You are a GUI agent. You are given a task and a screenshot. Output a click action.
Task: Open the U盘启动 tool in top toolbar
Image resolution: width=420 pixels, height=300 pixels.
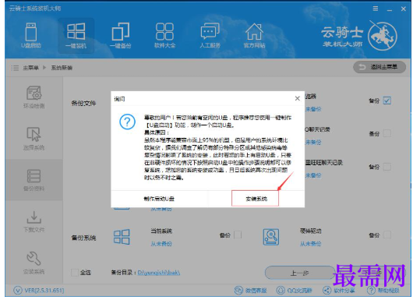tap(31, 35)
